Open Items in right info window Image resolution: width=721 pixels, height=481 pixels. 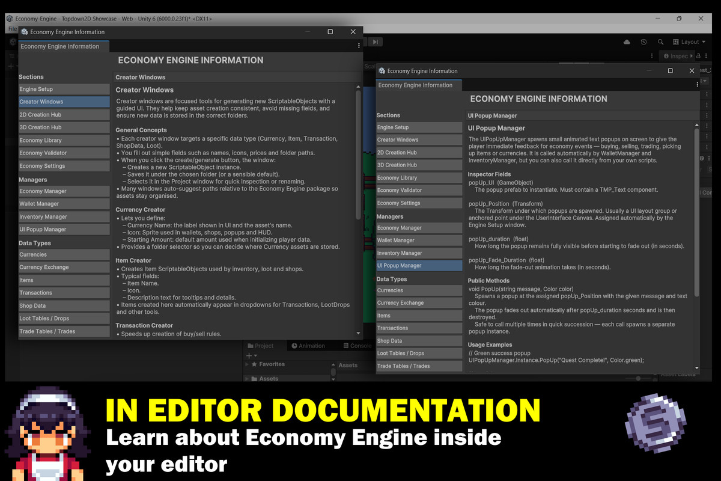419,316
